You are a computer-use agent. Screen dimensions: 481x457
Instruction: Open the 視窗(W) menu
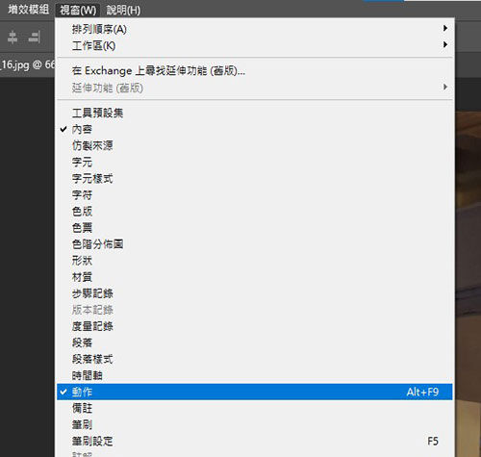point(78,10)
